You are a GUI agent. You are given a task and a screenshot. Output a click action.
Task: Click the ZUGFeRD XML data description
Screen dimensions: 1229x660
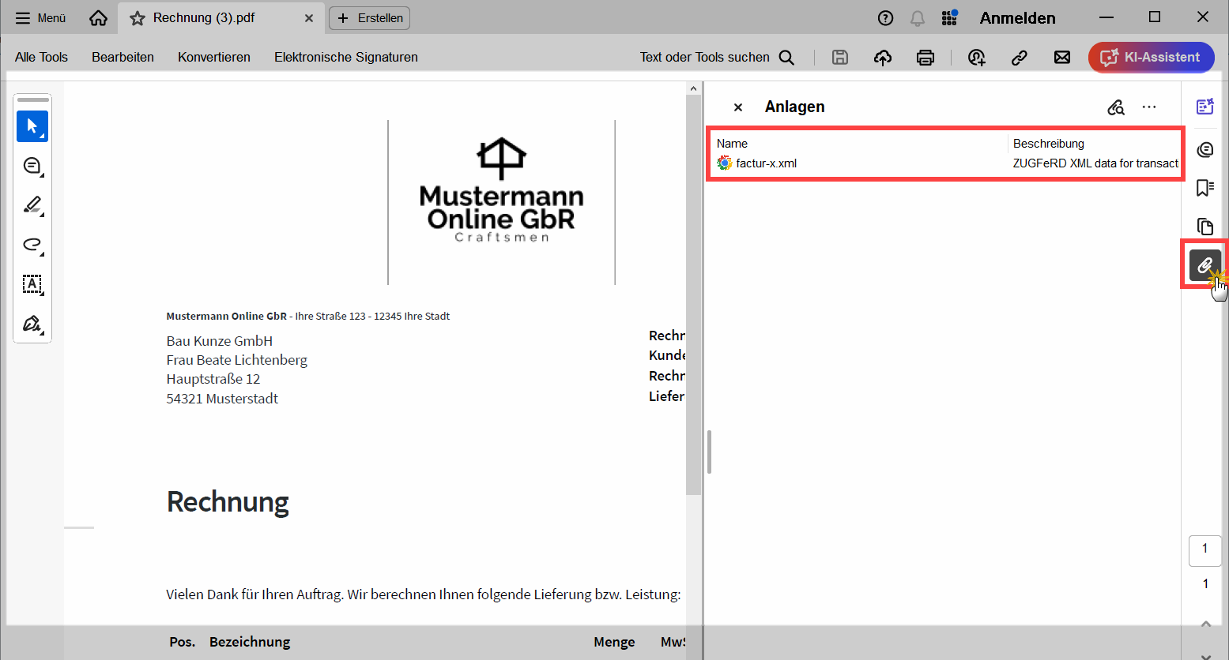click(x=1095, y=163)
